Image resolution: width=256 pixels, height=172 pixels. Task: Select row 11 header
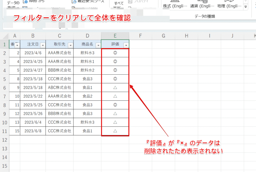point(4,131)
